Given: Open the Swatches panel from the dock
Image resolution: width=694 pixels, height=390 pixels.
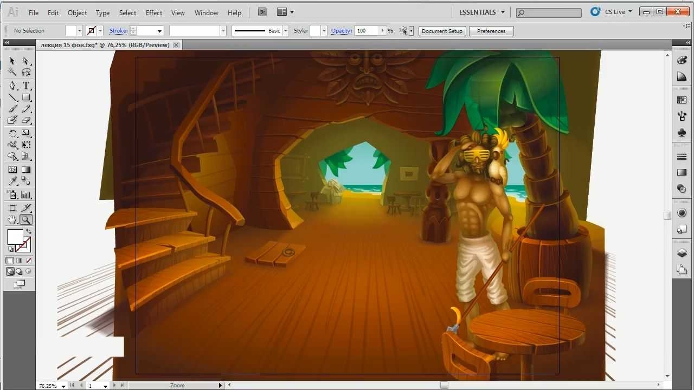Looking at the screenshot, I should (682, 100).
